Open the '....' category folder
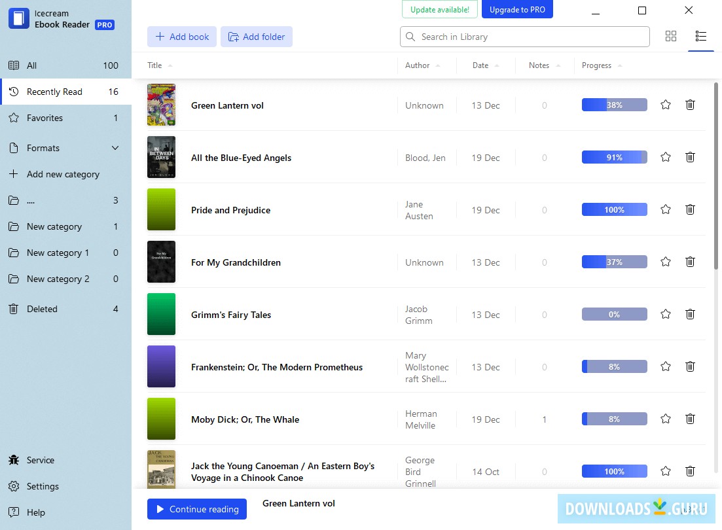The image size is (722, 530). tap(66, 200)
